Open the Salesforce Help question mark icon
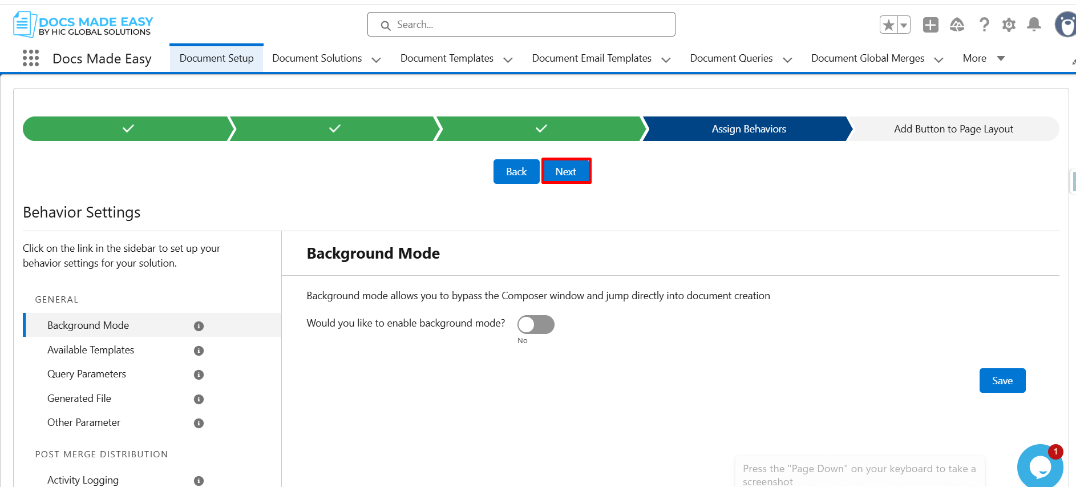1076x487 pixels. coord(984,25)
